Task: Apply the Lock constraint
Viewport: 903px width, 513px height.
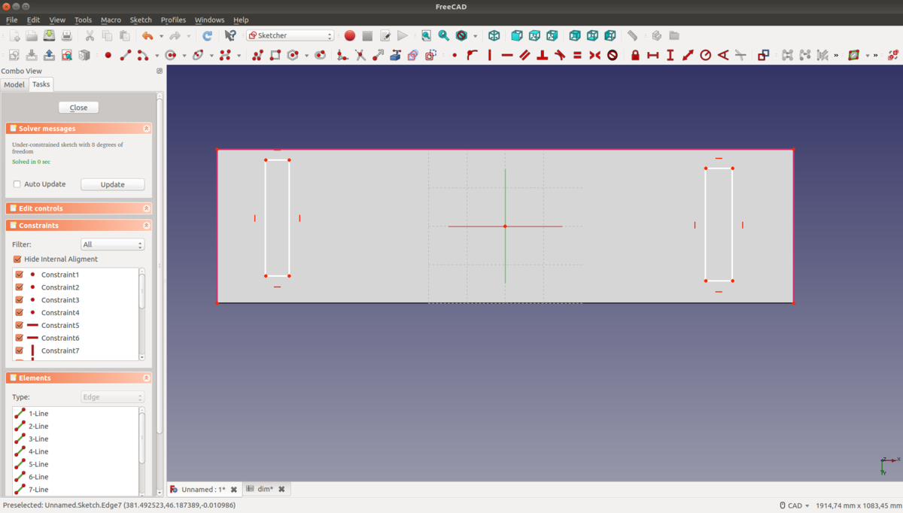Action: tap(635, 55)
